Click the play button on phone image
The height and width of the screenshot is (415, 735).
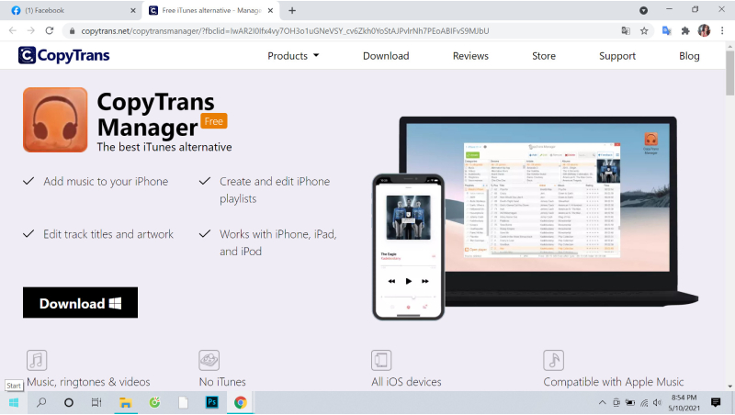click(x=408, y=281)
